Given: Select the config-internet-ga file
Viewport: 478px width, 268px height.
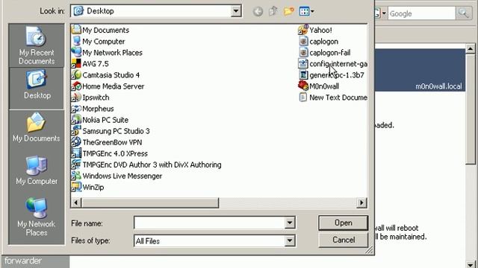Looking at the screenshot, I should click(x=332, y=64).
